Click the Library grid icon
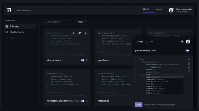Image resolution: width=199 pixels, height=111 pixels. coord(7,26)
